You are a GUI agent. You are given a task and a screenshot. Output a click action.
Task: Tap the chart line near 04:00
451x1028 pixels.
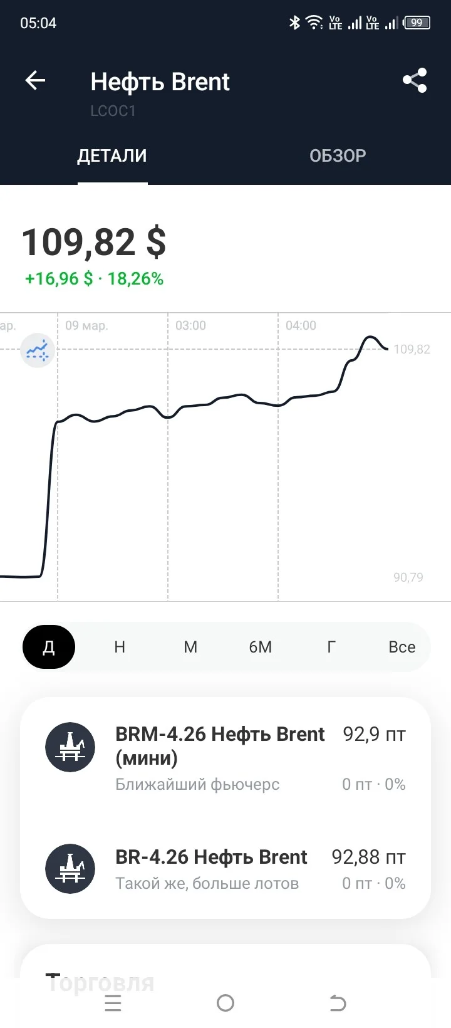click(279, 406)
